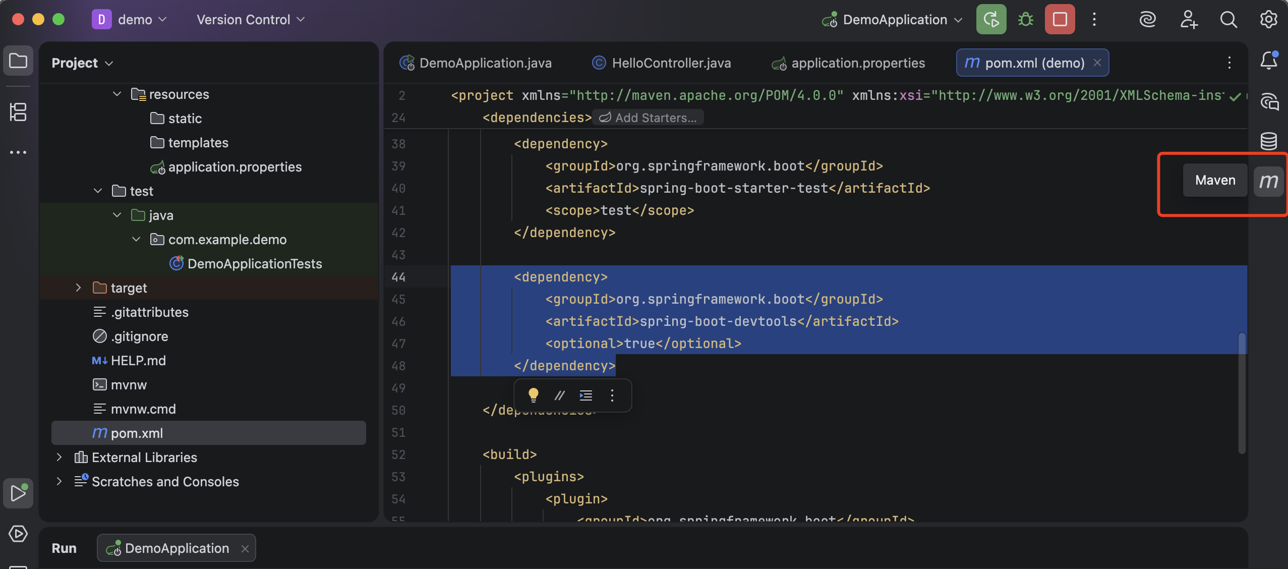Collapse the resources folder
Image resolution: width=1288 pixels, height=569 pixels.
pos(117,94)
